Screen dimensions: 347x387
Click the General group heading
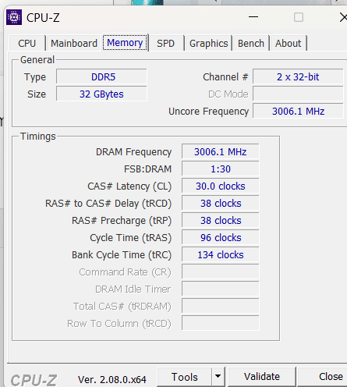37,60
